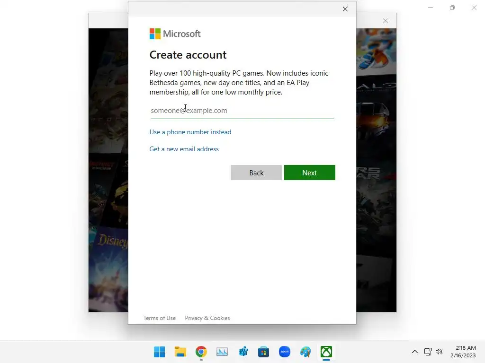Image resolution: width=485 pixels, height=363 pixels.
Task: Click the gray Back button
Action: pos(256,173)
